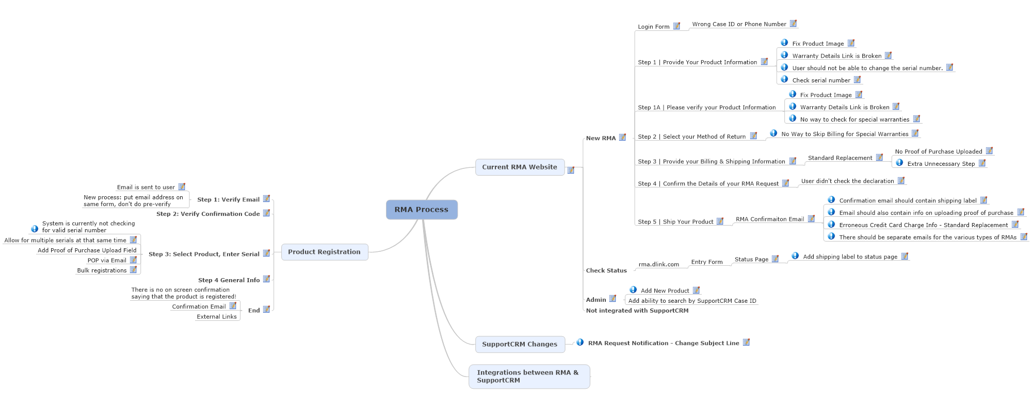
Task: Open note icon beside Status Page
Action: coord(775,259)
